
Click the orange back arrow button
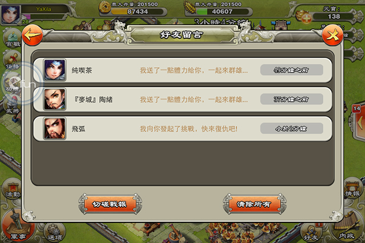33,35
